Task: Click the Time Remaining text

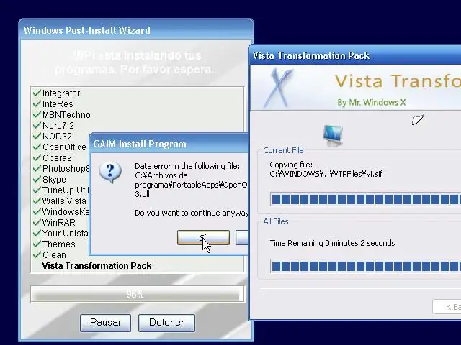Action: [332, 243]
